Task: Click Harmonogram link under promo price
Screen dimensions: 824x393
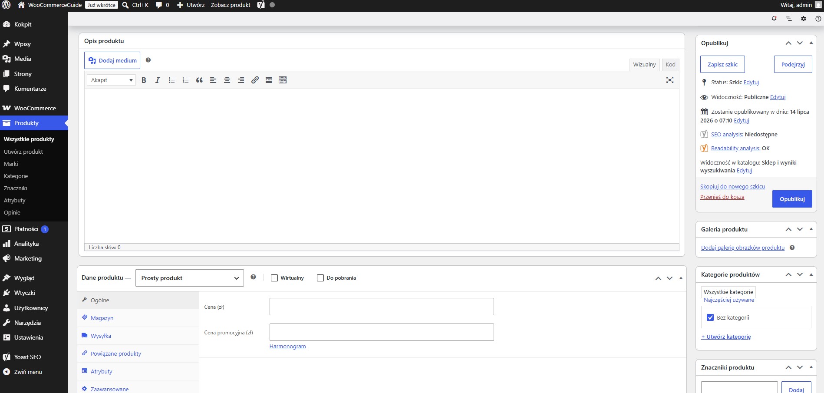Action: click(x=287, y=346)
